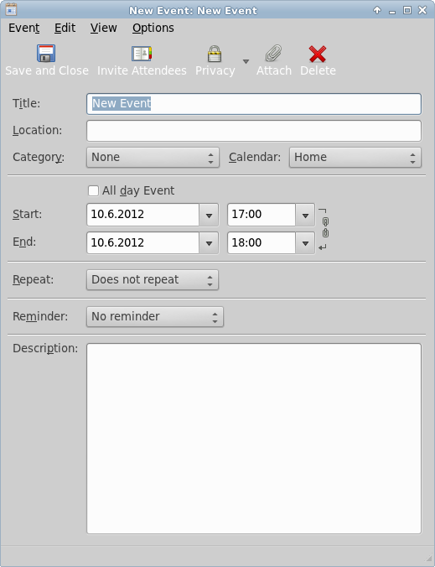Open the end time 18:00 dropdown arrow

tap(305, 243)
